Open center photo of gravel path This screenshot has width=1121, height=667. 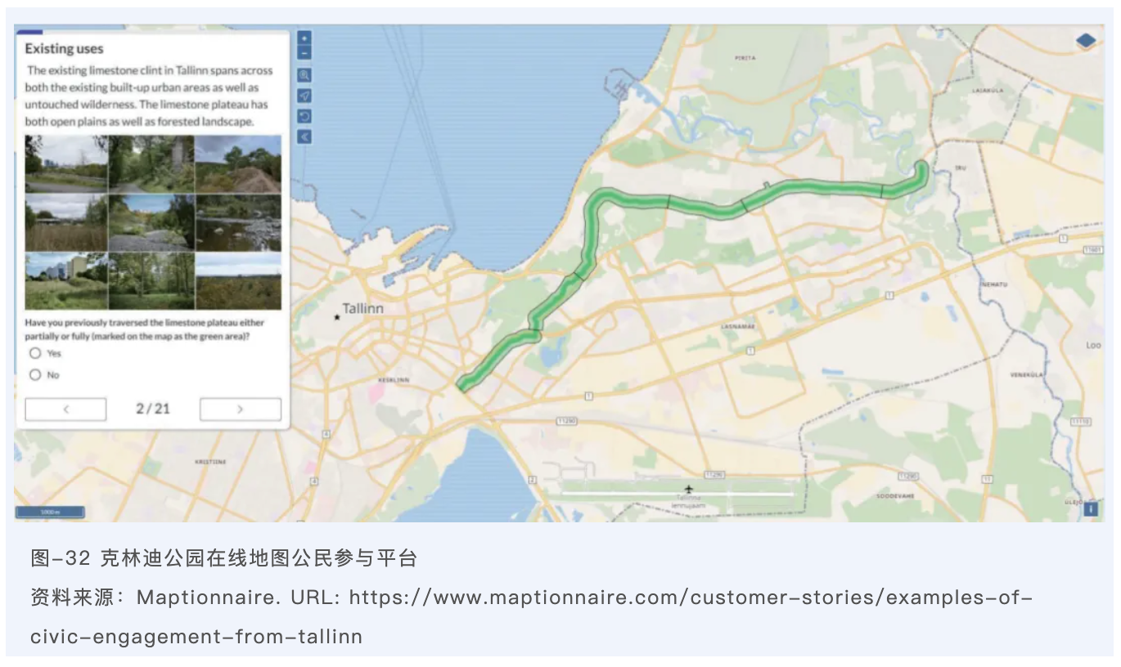point(151,222)
